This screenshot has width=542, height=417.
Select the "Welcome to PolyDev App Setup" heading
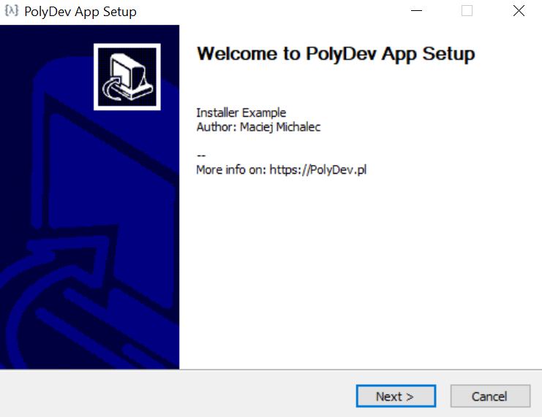pos(336,54)
